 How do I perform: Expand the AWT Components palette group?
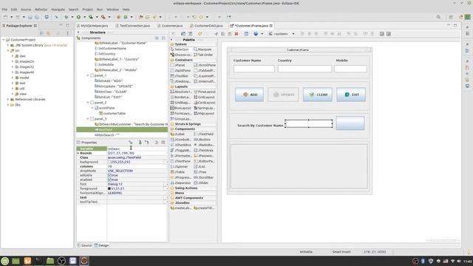(x=193, y=198)
